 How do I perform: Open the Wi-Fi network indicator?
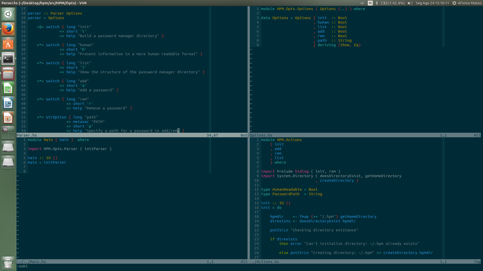pyautogui.click(x=362, y=3)
